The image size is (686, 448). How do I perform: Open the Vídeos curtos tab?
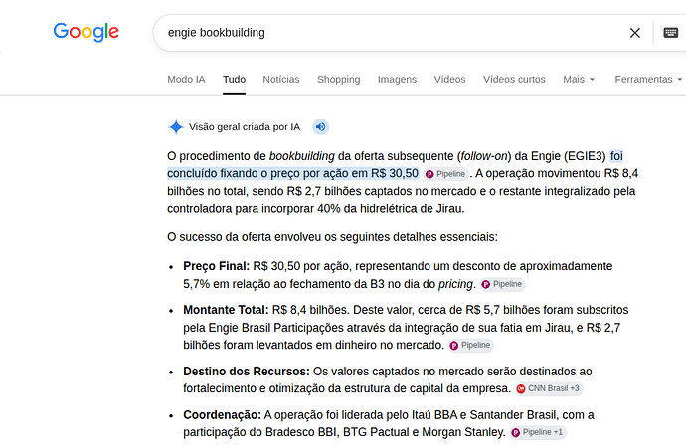point(514,80)
